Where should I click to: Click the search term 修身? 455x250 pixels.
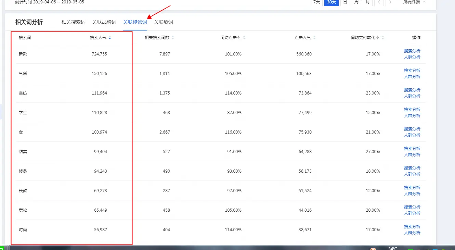23,171
